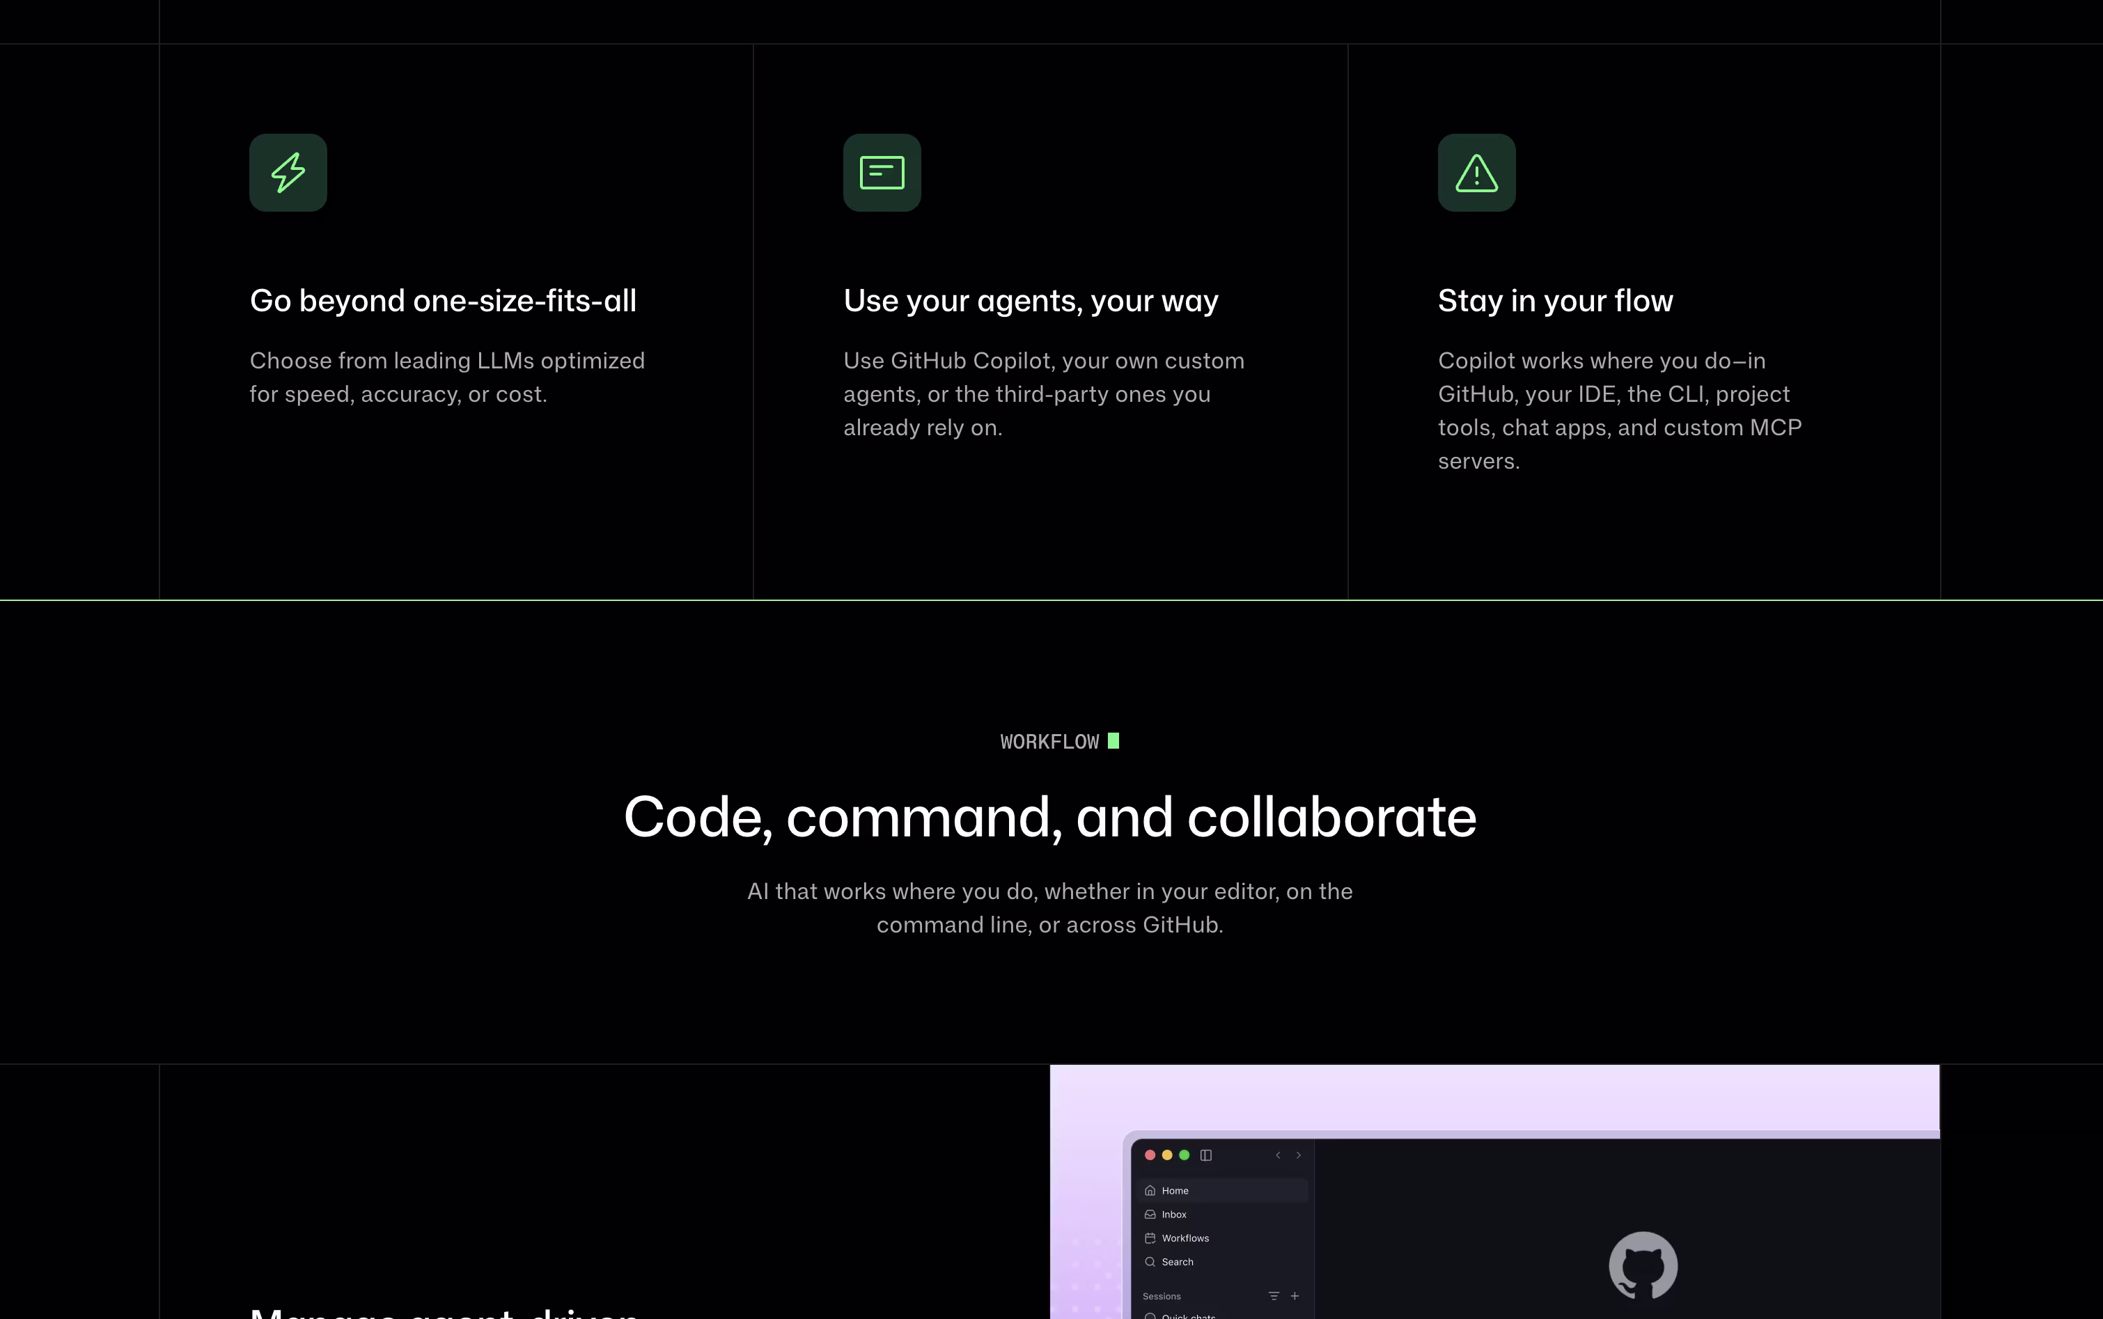Click the 'Go beyond one-size-fits-all' heading
The image size is (2103, 1319).
[443, 301]
